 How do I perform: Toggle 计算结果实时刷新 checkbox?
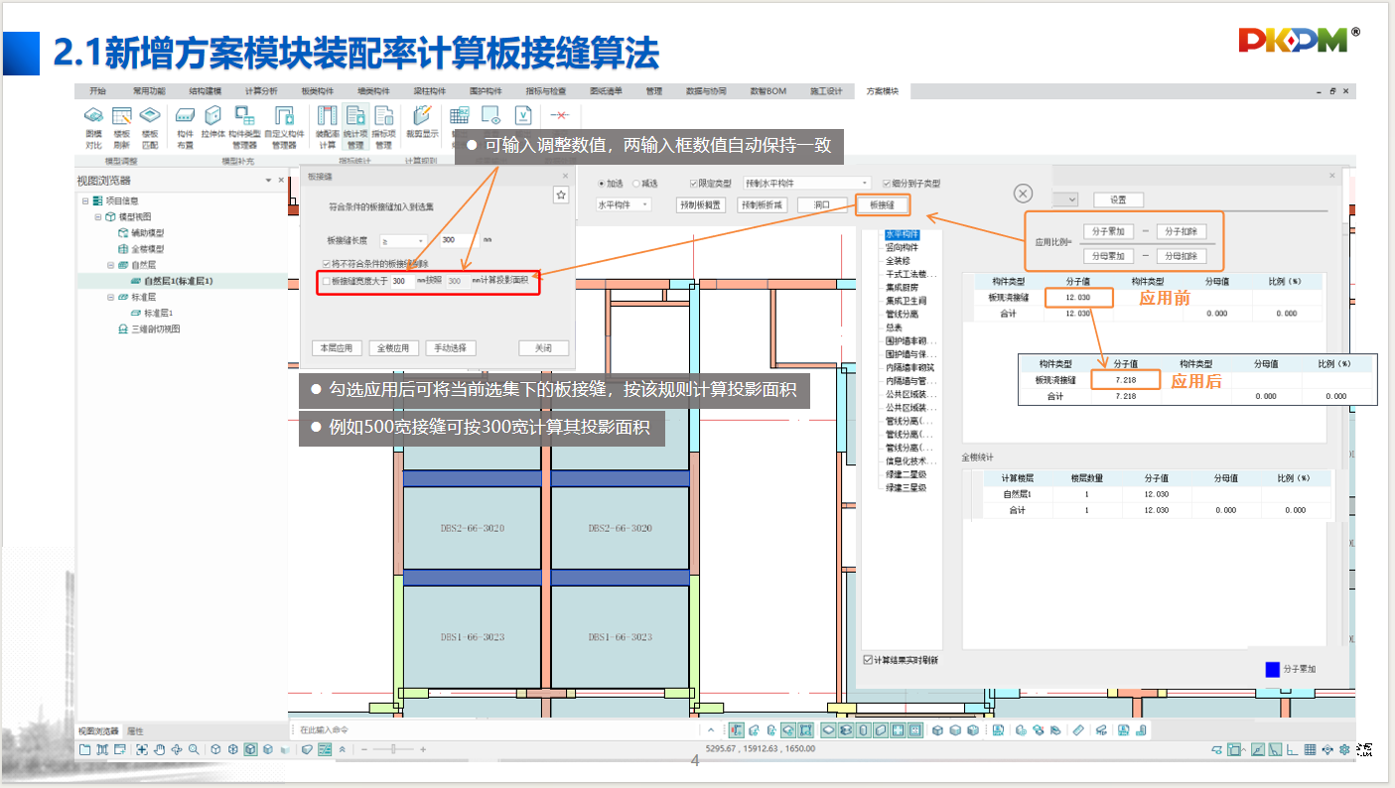[868, 660]
